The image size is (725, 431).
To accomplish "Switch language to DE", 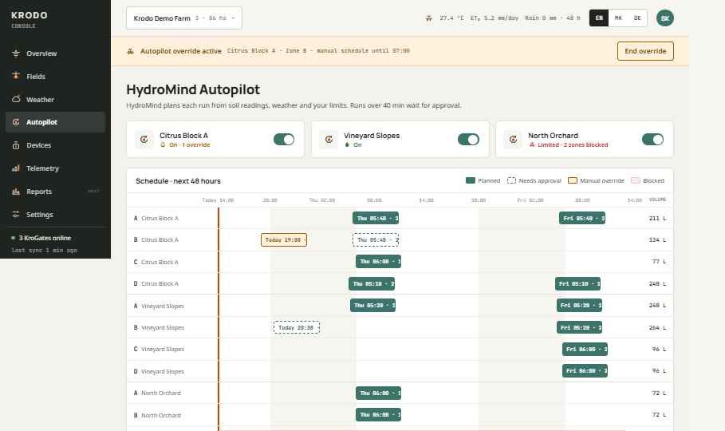I will (x=637, y=18).
